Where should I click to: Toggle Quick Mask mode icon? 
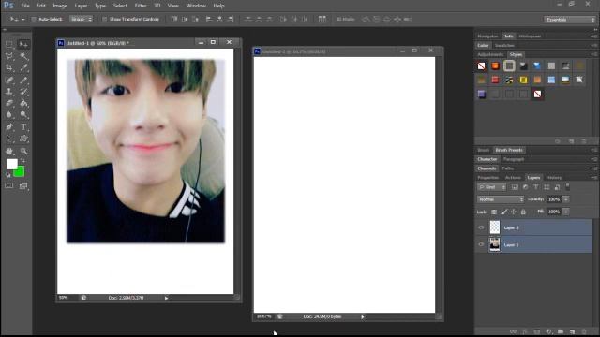[x=8, y=185]
